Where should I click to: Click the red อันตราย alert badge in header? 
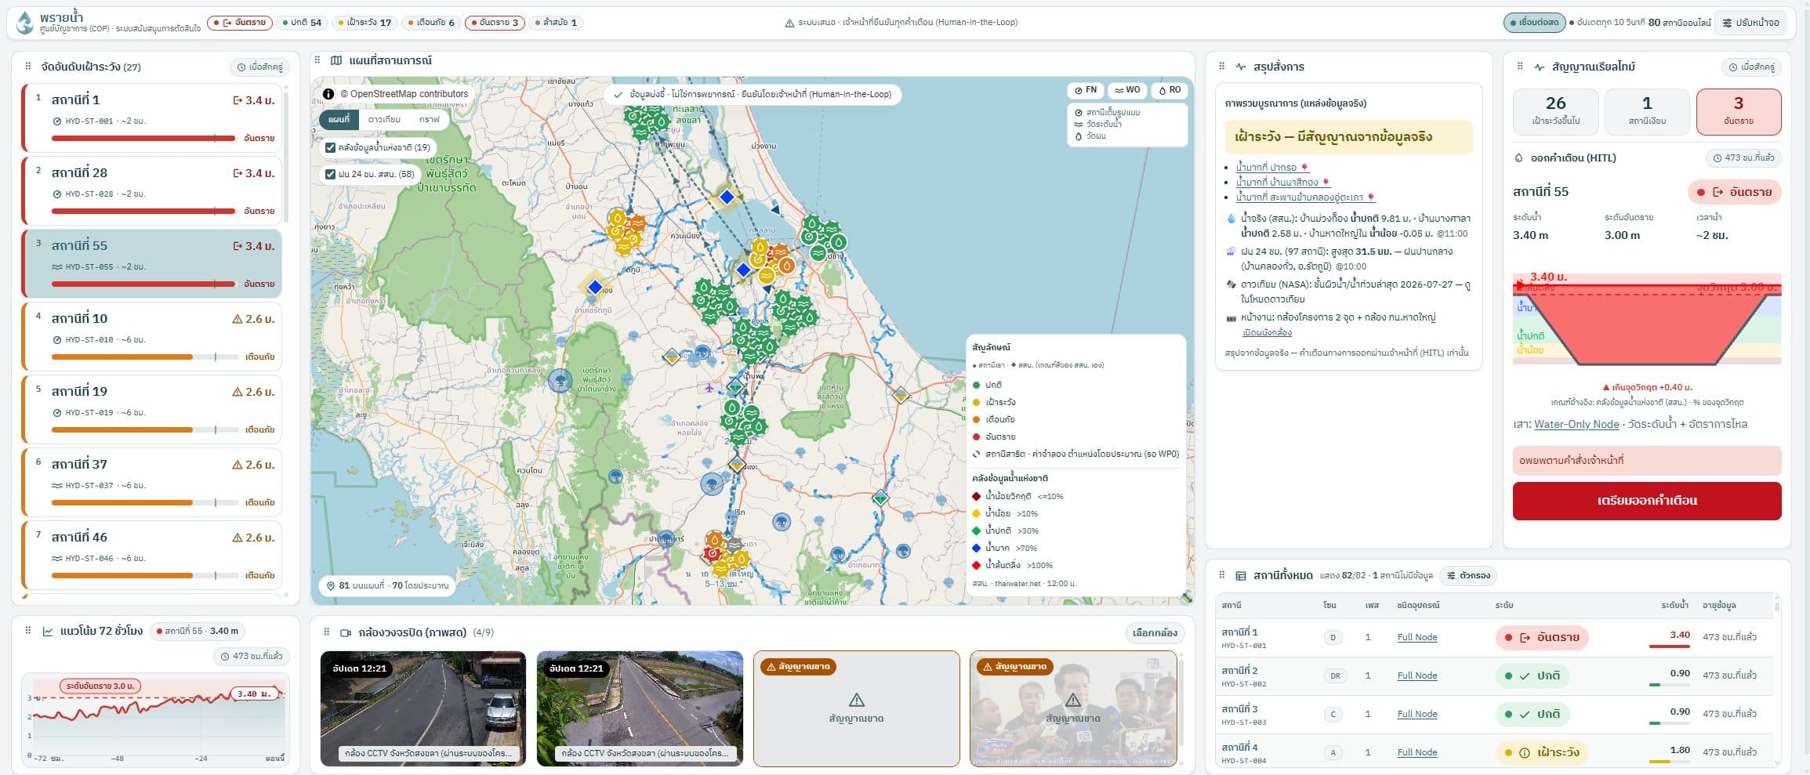(240, 23)
